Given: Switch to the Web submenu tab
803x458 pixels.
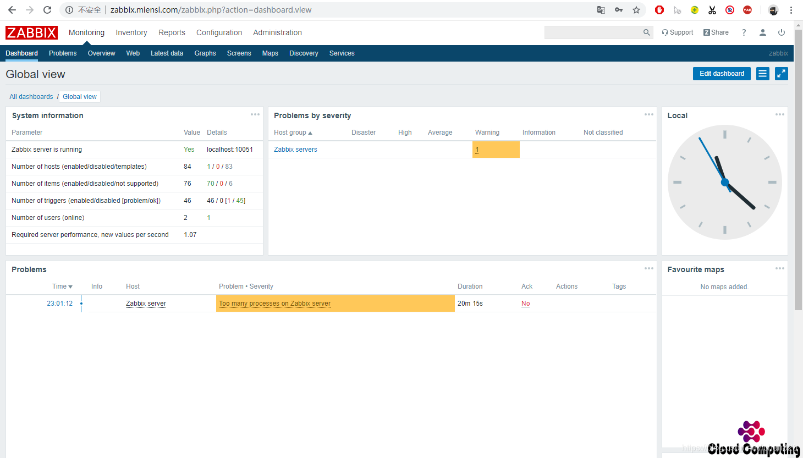Looking at the screenshot, I should pyautogui.click(x=133, y=53).
